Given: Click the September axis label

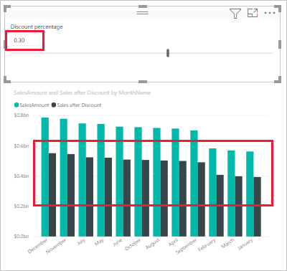Looking at the screenshot, I should pos(187,246).
